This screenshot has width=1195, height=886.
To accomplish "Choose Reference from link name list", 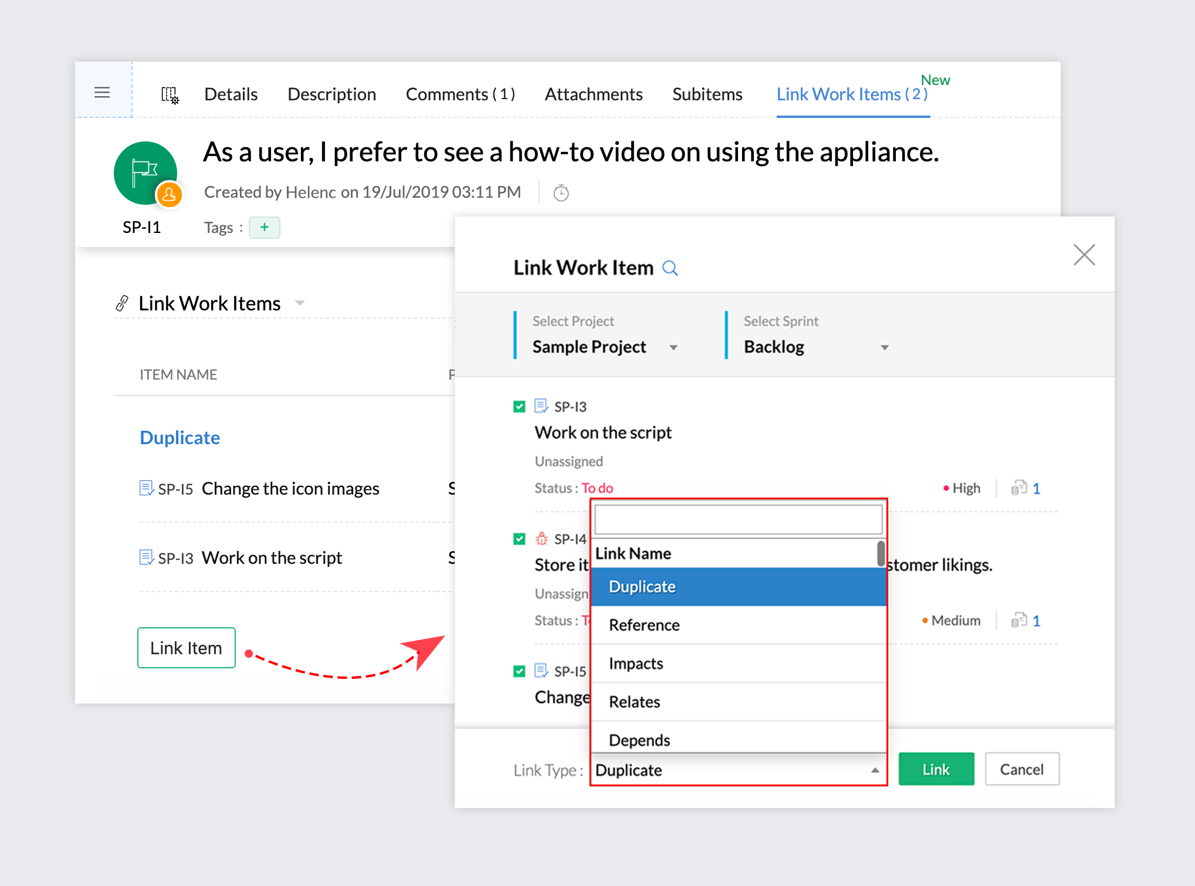I will coord(644,625).
